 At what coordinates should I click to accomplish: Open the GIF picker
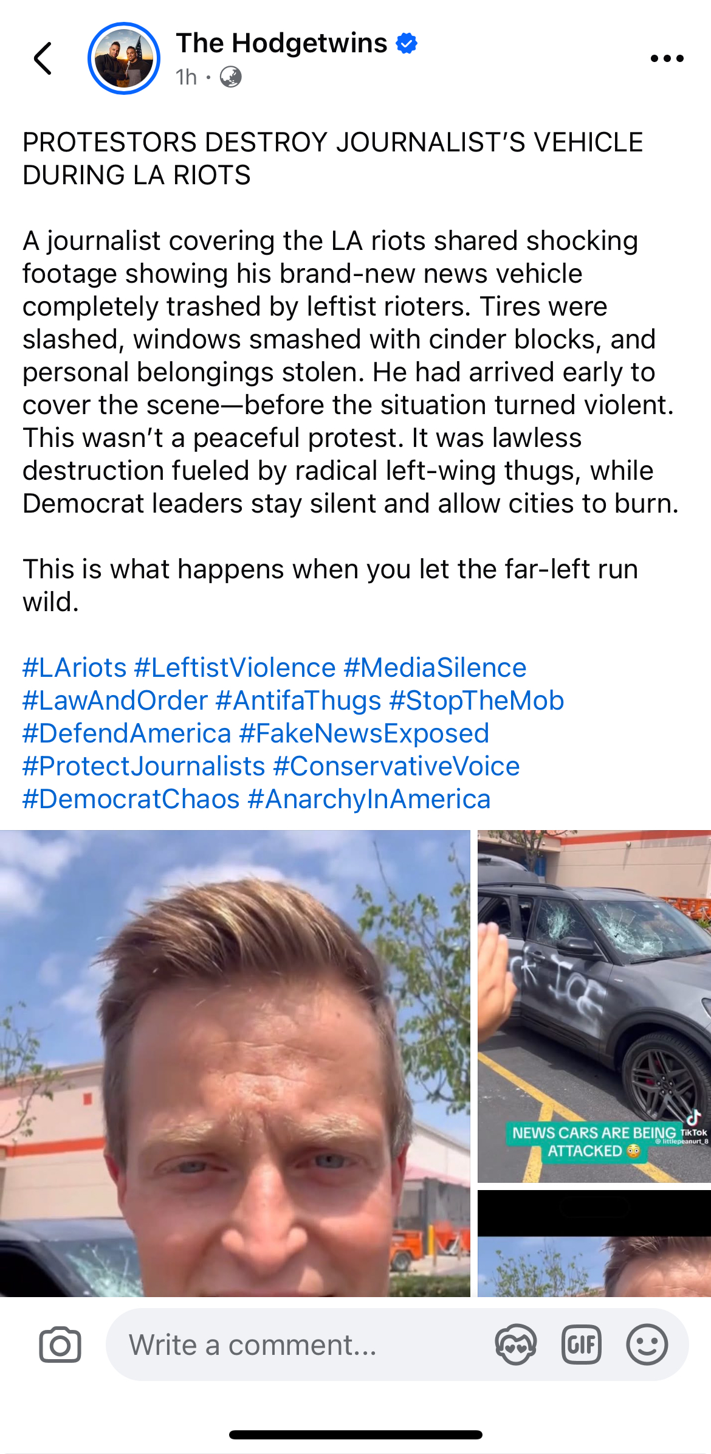tap(581, 1345)
